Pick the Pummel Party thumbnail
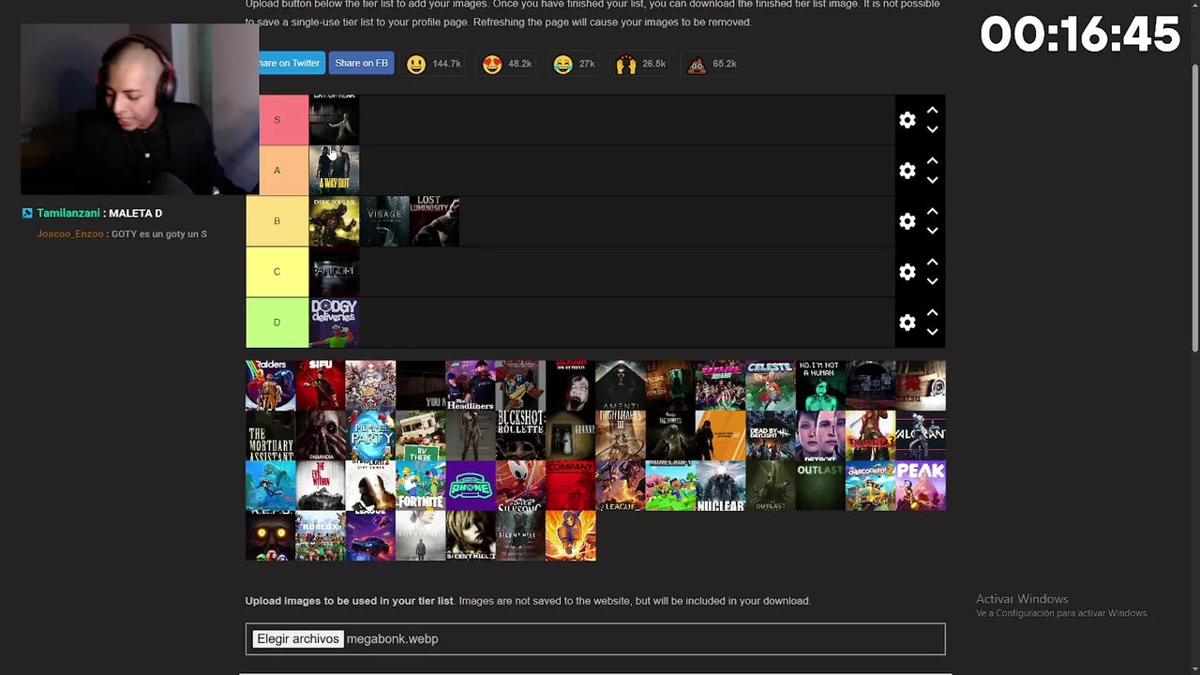1200x675 pixels. 370,436
